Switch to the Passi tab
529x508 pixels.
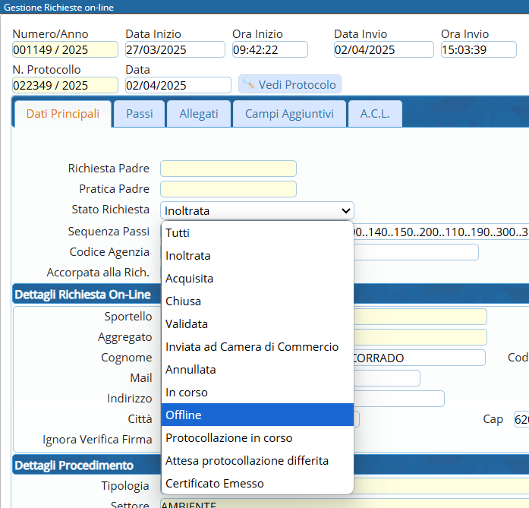139,114
